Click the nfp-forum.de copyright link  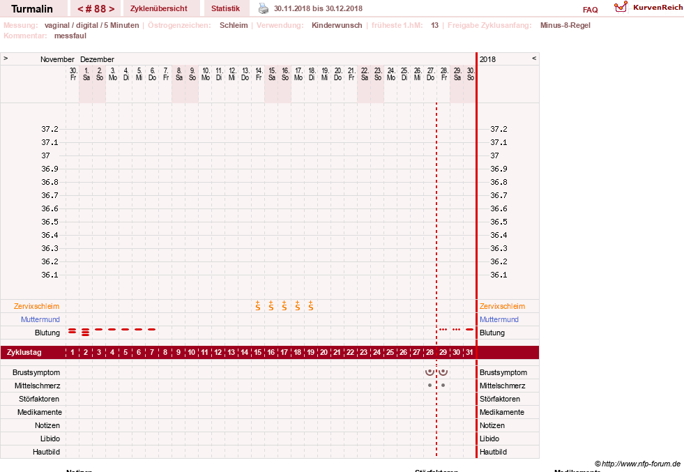pyautogui.click(x=637, y=464)
